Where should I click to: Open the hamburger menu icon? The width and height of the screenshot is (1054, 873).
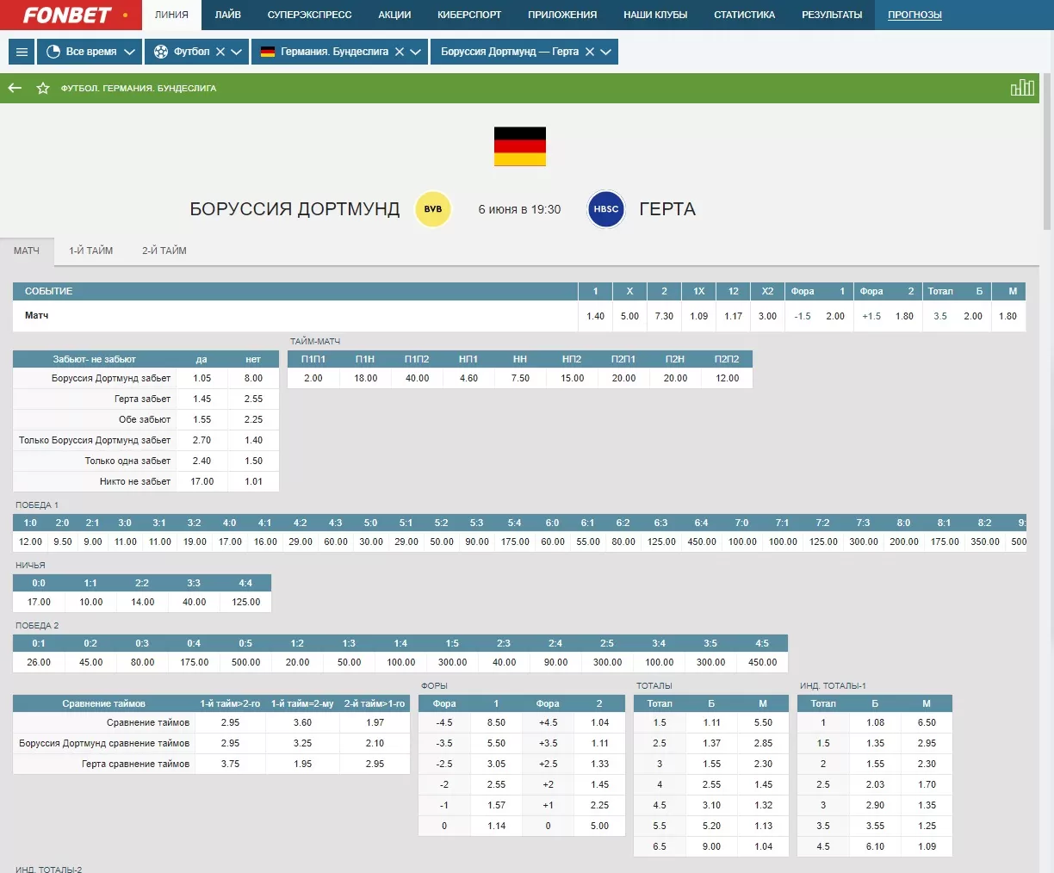[x=22, y=52]
